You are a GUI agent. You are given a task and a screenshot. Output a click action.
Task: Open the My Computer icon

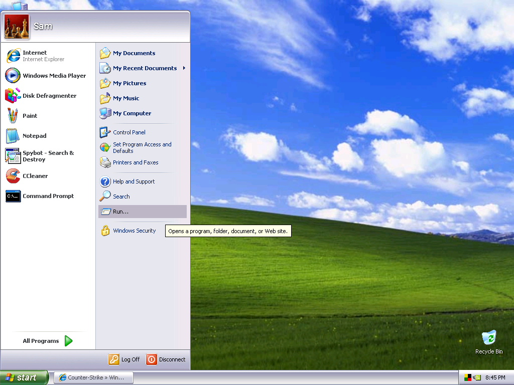(105, 113)
